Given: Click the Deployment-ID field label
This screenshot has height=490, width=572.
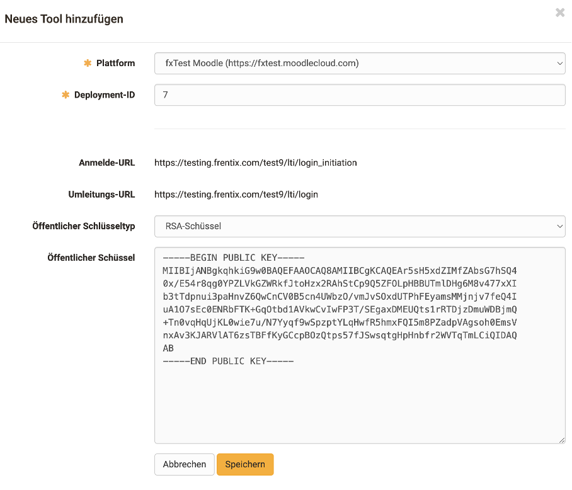Looking at the screenshot, I should pos(104,95).
